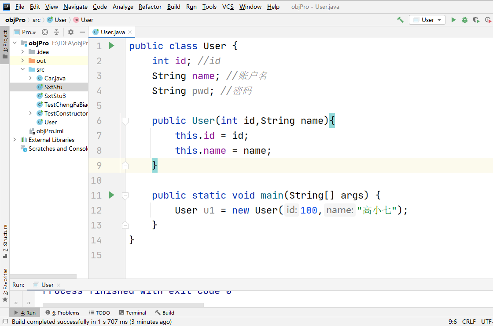Close the User.java editor tab

130,32
